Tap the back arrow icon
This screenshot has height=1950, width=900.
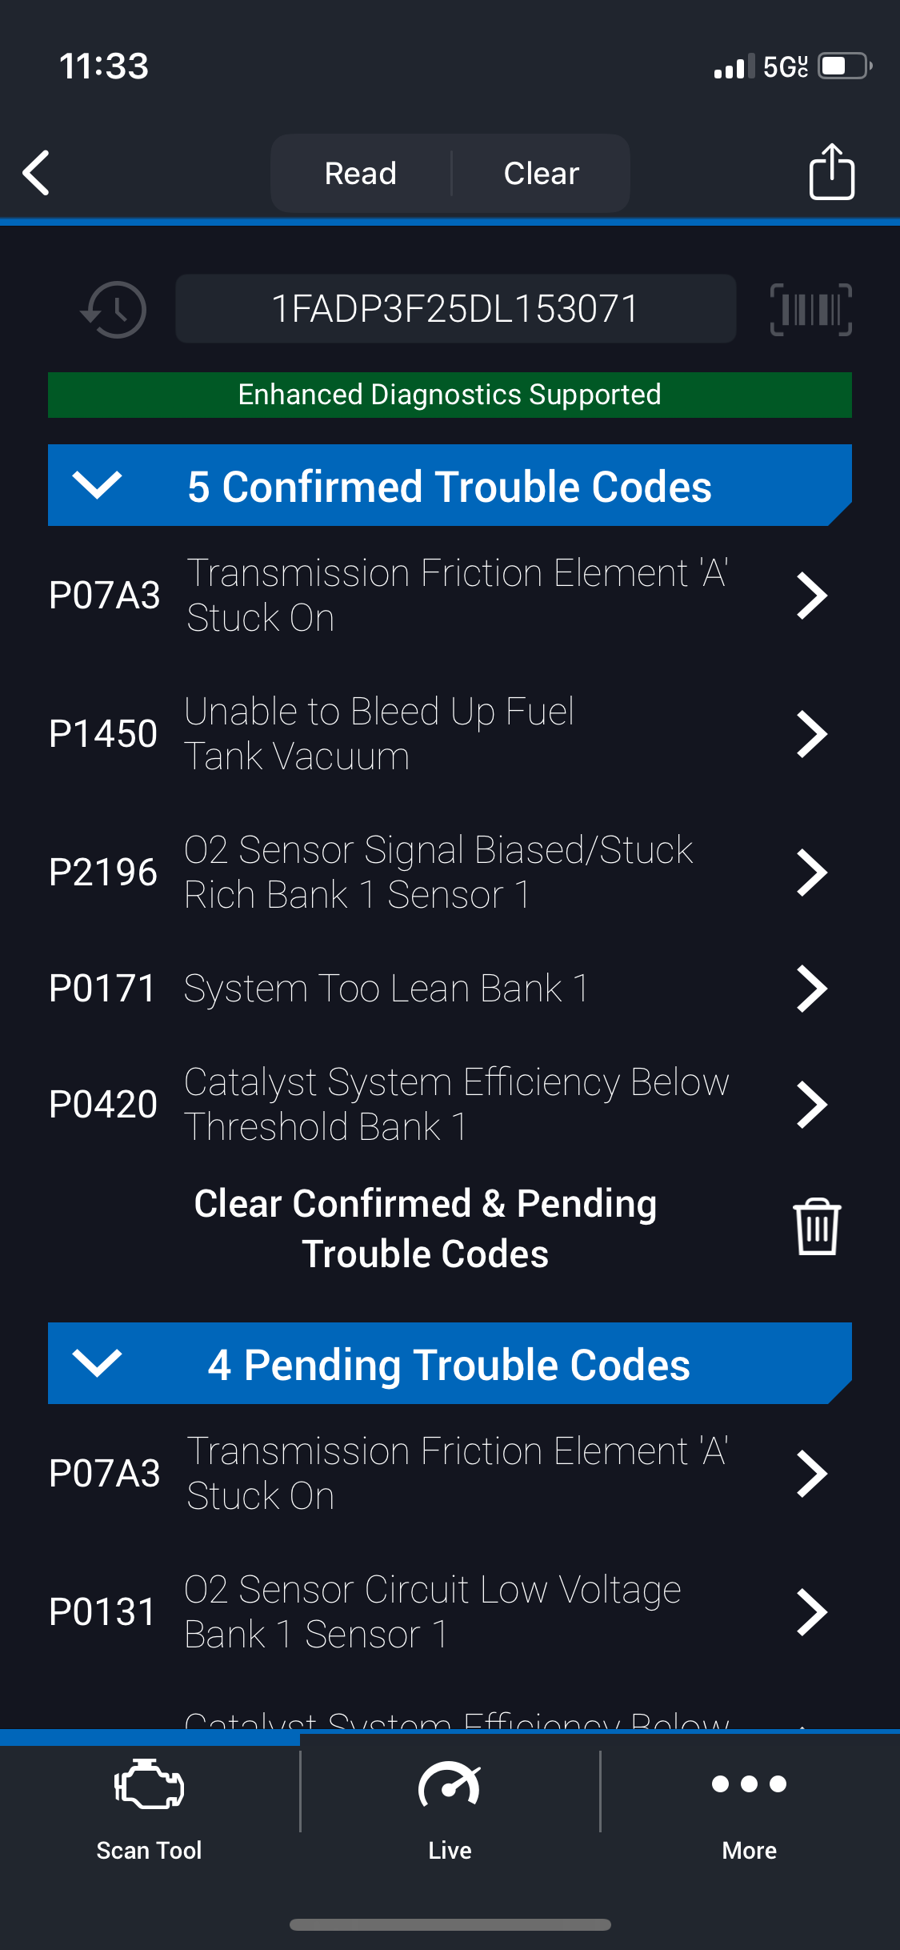coord(37,173)
